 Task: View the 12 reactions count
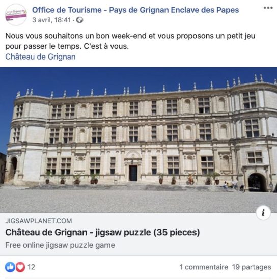coord(31,267)
